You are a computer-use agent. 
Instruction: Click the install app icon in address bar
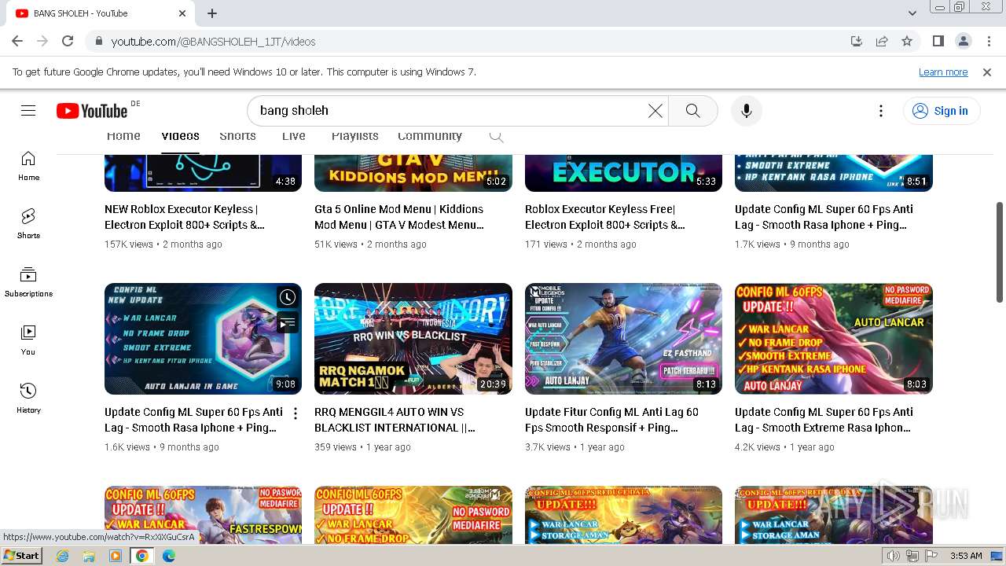(x=857, y=41)
